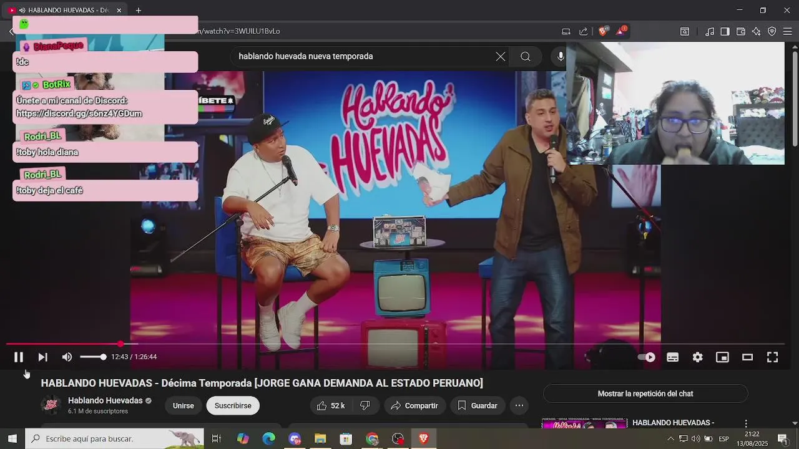Image resolution: width=799 pixels, height=449 pixels.
Task: Open Discord from the taskbar
Action: pos(295,439)
